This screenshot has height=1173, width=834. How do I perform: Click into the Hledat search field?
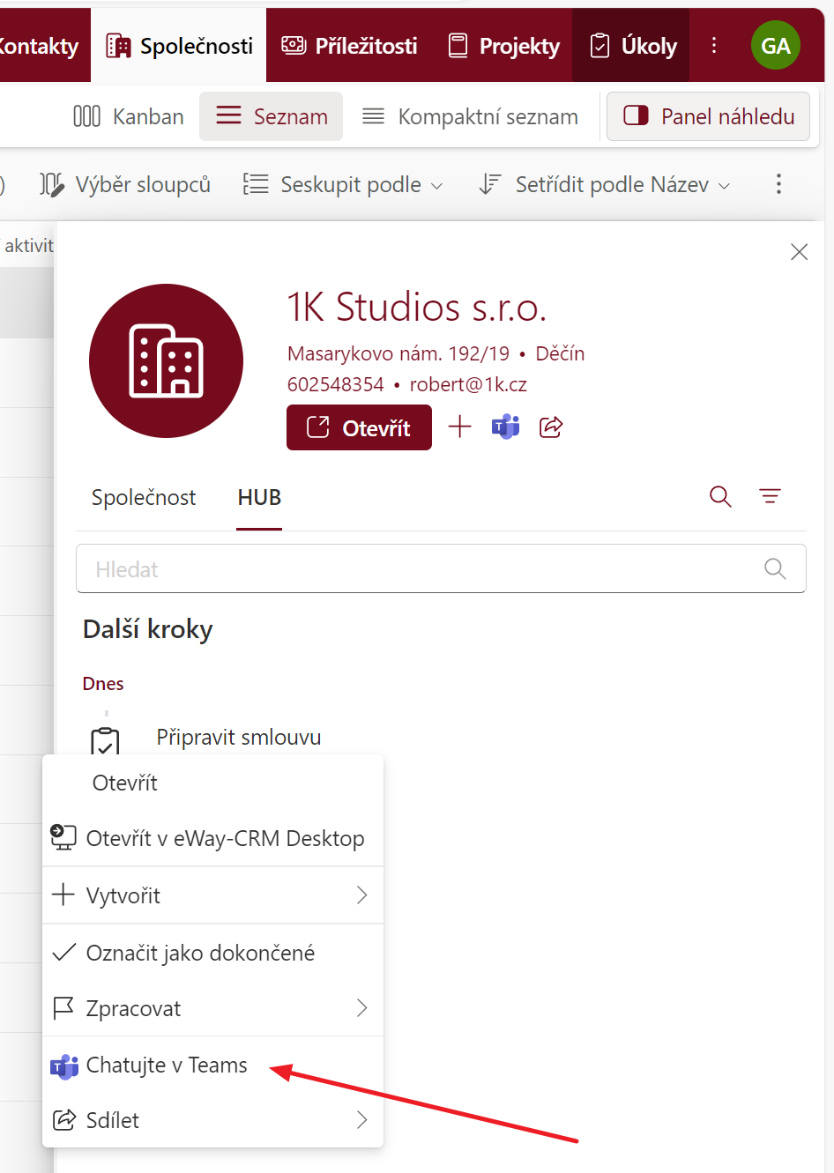(441, 568)
